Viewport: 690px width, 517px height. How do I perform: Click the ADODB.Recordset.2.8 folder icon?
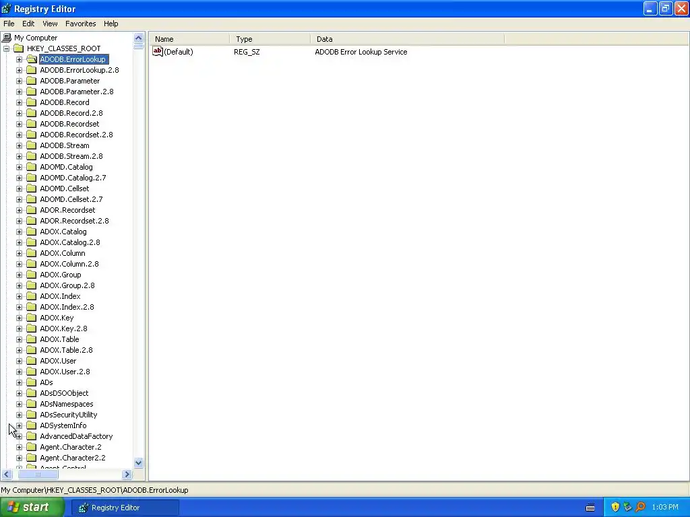point(31,135)
